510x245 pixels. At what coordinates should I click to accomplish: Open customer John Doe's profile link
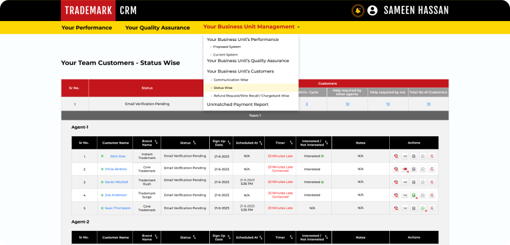tap(117, 156)
